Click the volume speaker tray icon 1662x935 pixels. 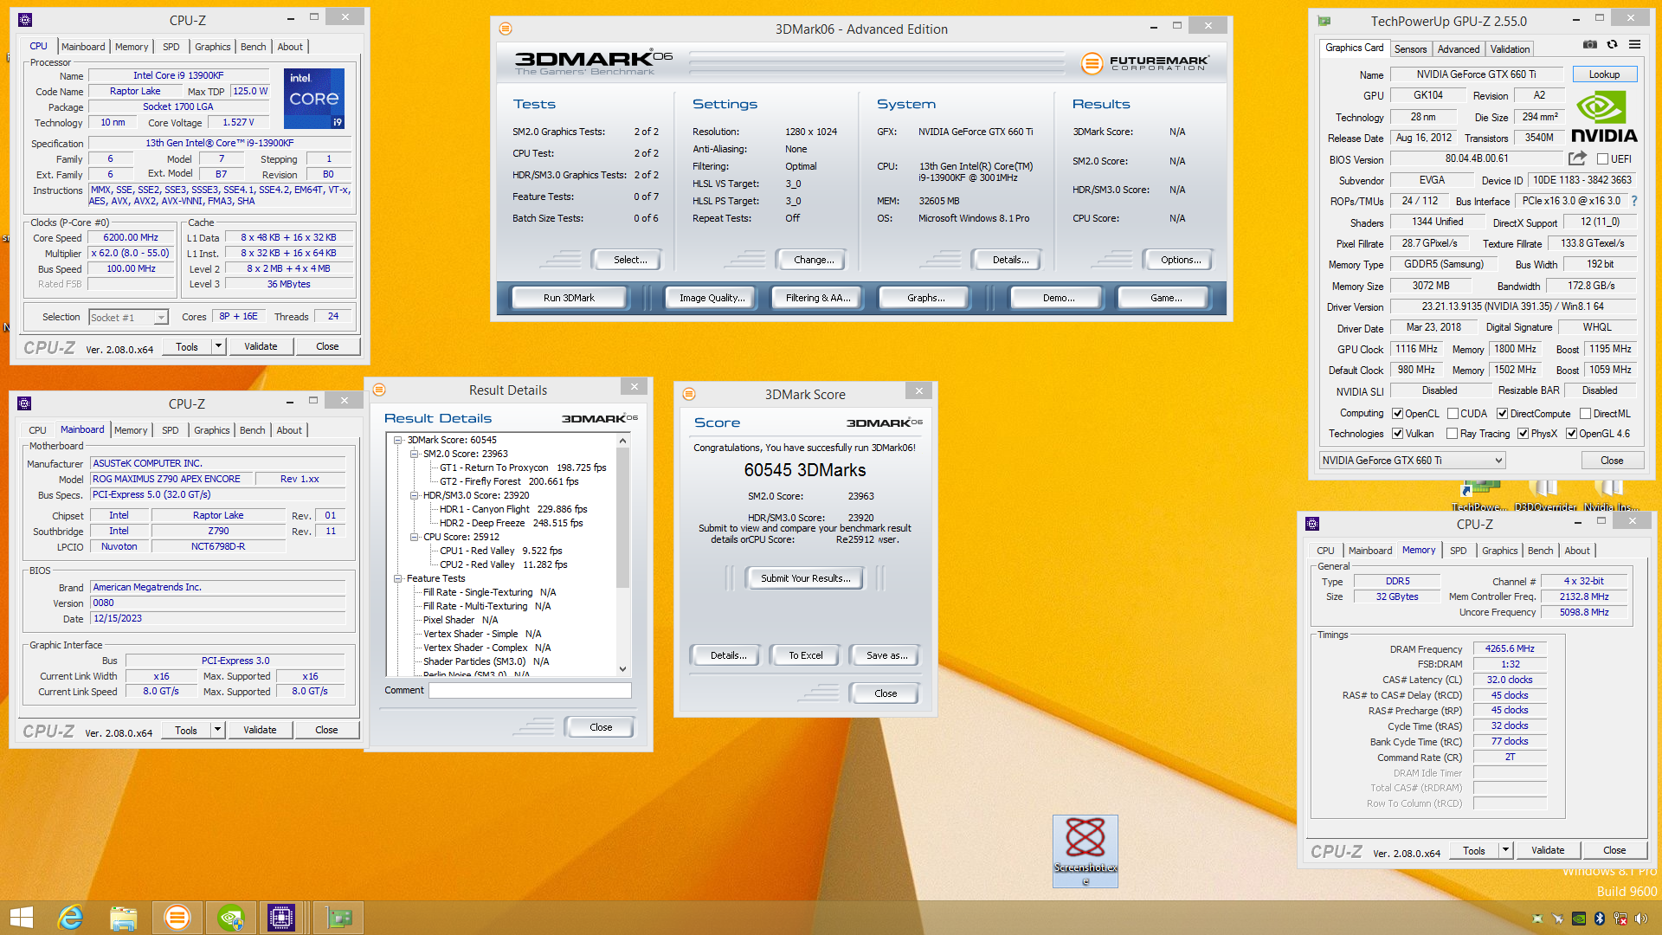coord(1641,919)
